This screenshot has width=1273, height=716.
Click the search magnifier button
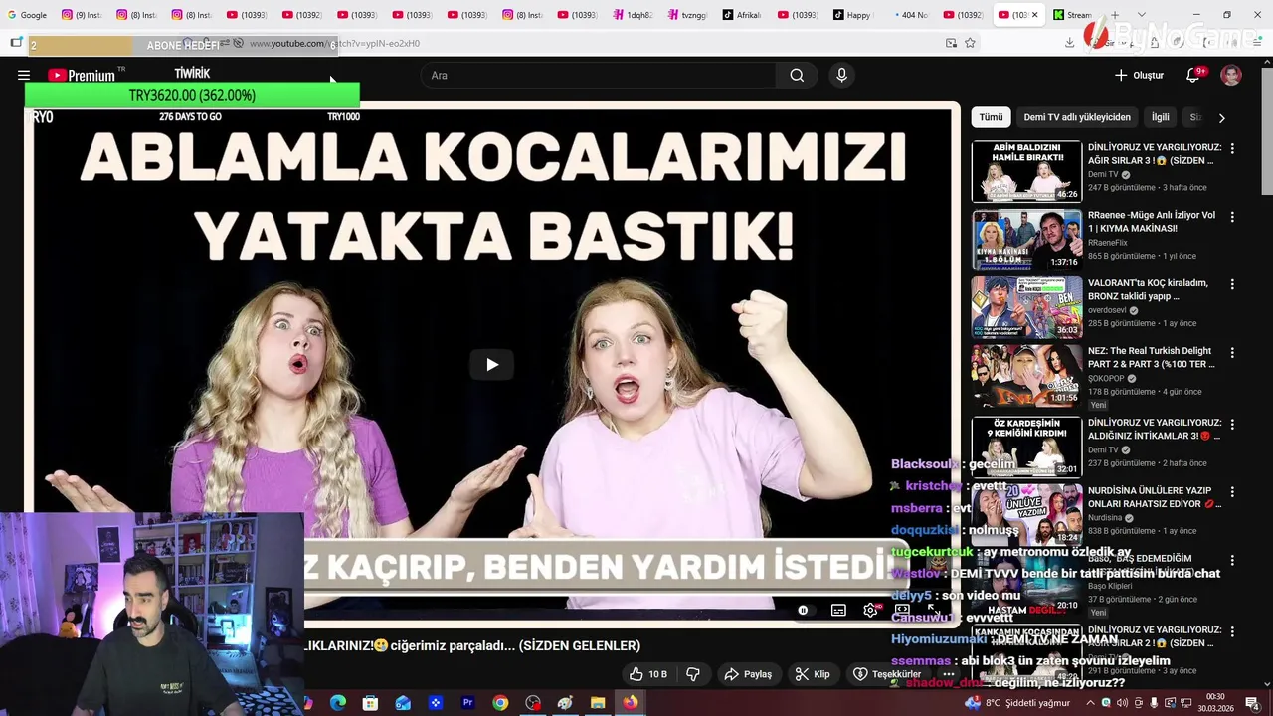797,75
